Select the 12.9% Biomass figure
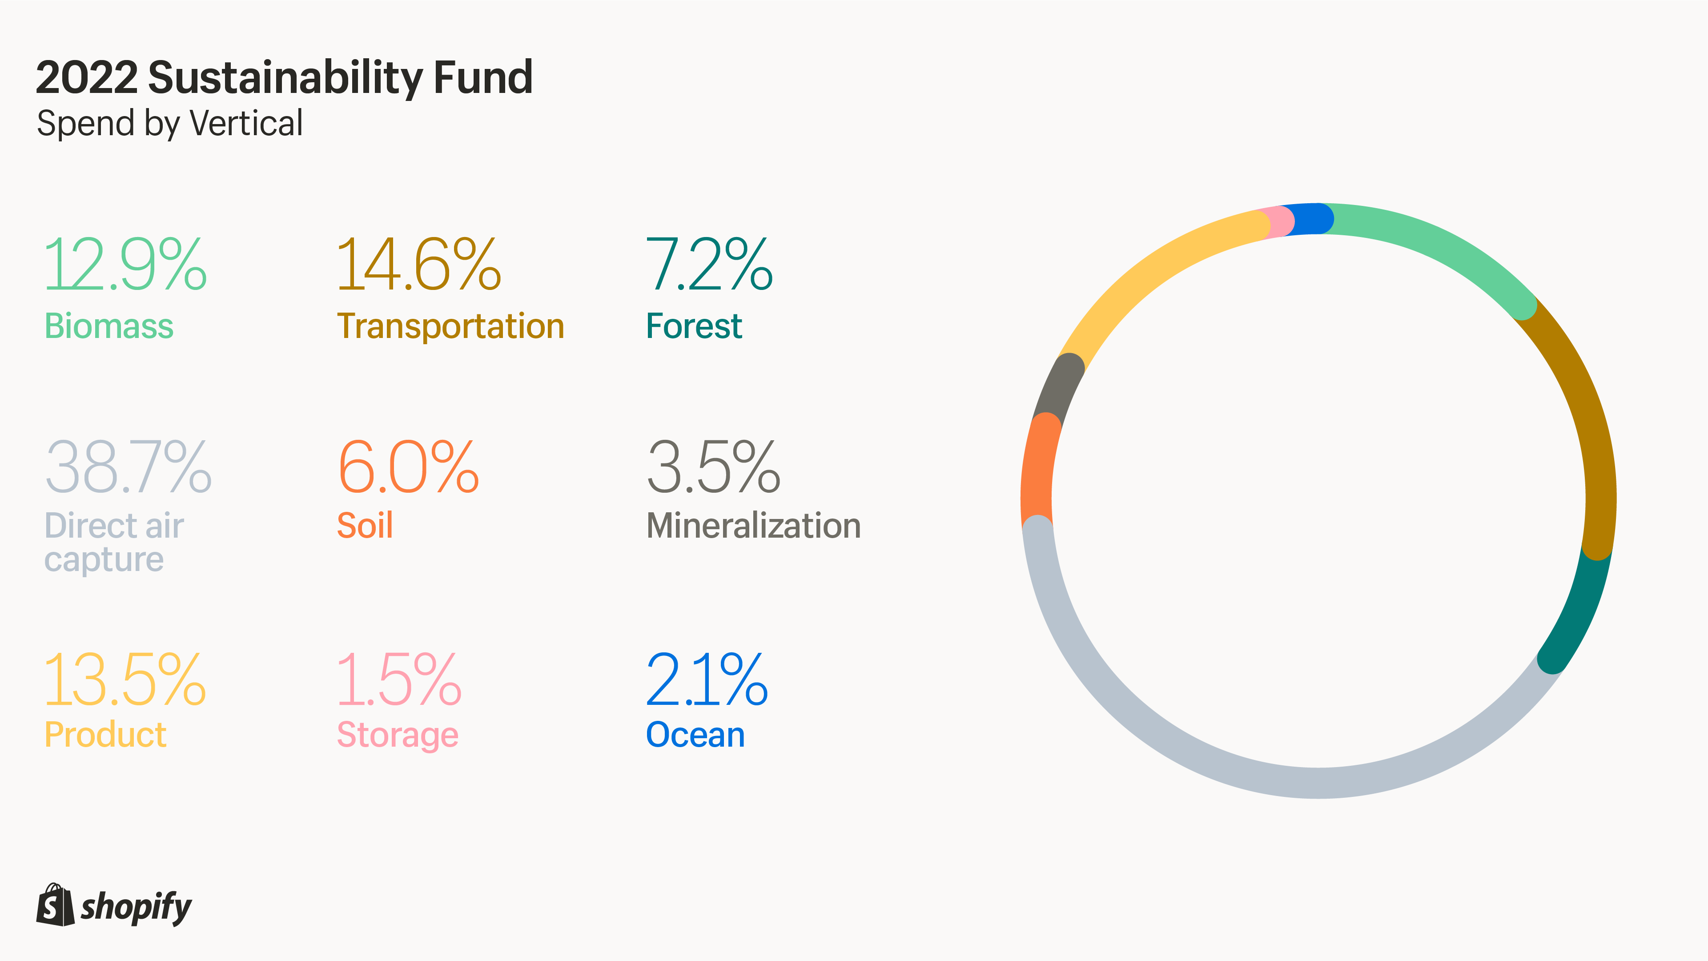 pos(125,265)
